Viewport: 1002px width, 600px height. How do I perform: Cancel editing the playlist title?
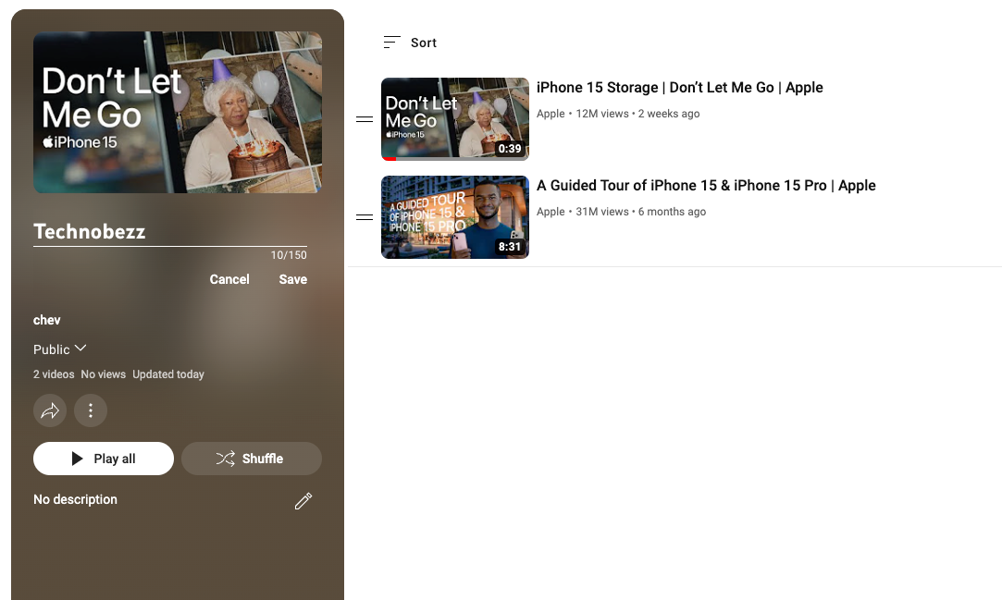pyautogui.click(x=229, y=279)
